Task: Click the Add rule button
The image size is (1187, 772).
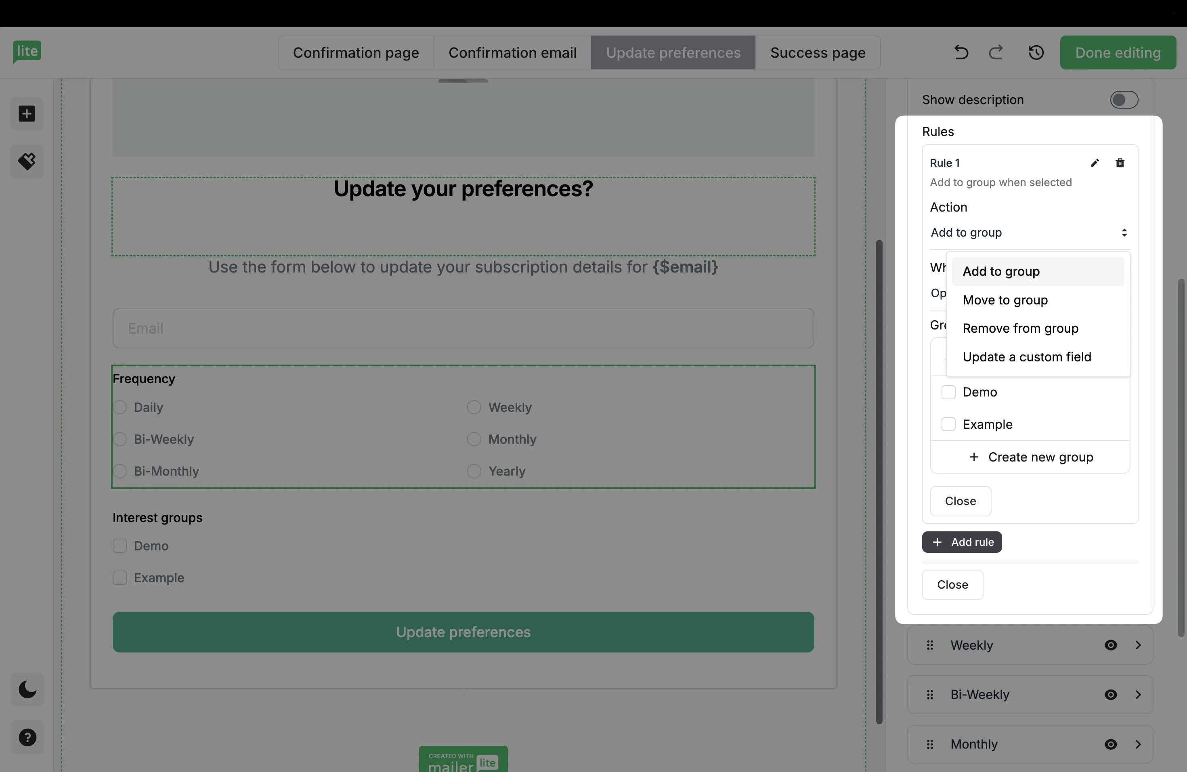Action: click(962, 542)
